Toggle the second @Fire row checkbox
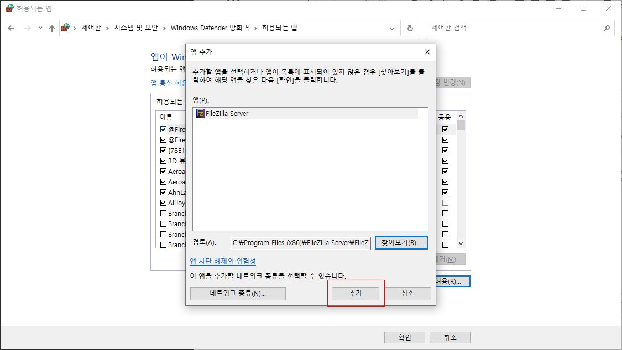This screenshot has width=622, height=350. 164,140
